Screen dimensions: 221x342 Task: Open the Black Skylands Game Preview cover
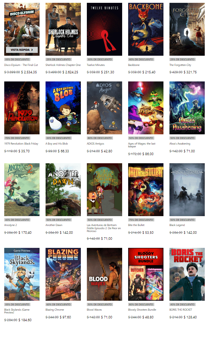tap(22, 274)
